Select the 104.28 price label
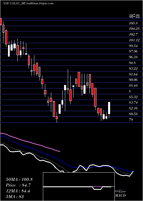Image resolution: width=143 pixels, height=201 pixels. click(134, 29)
